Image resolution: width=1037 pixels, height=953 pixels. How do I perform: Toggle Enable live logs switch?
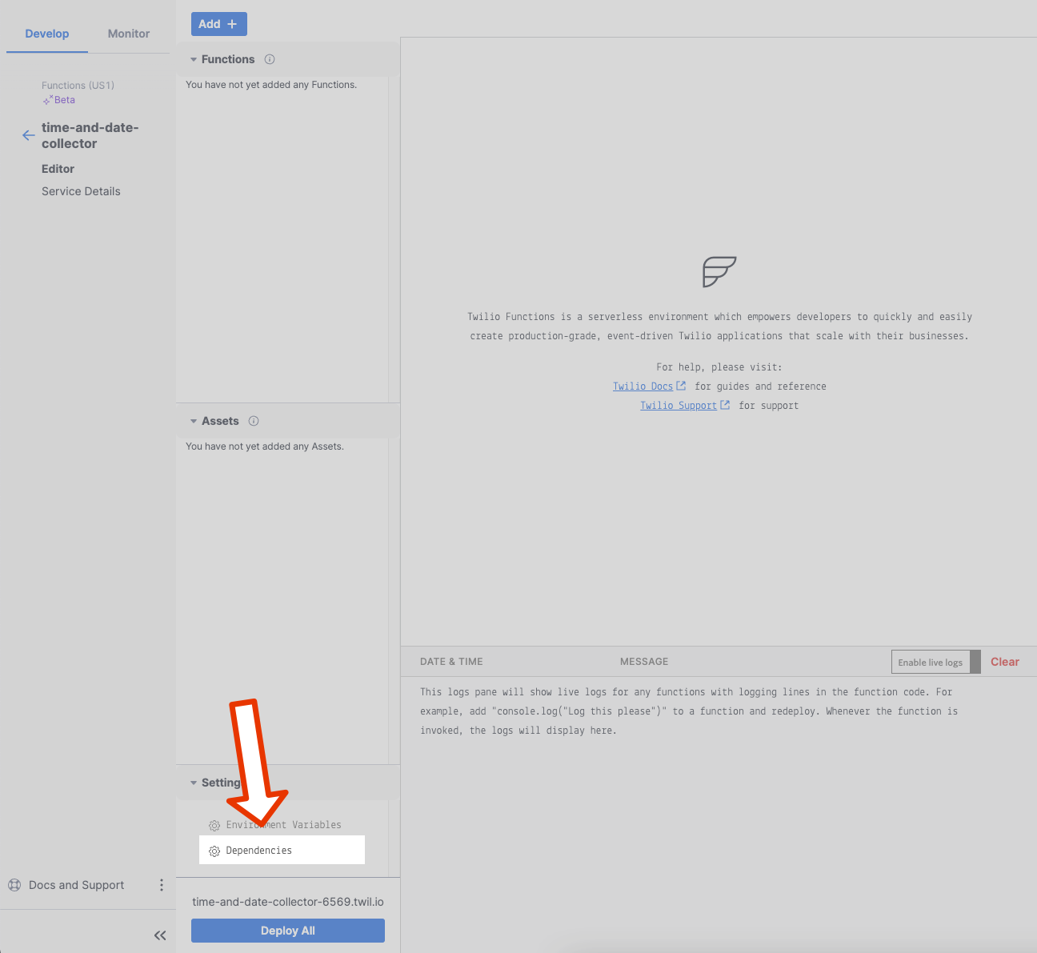coord(935,662)
